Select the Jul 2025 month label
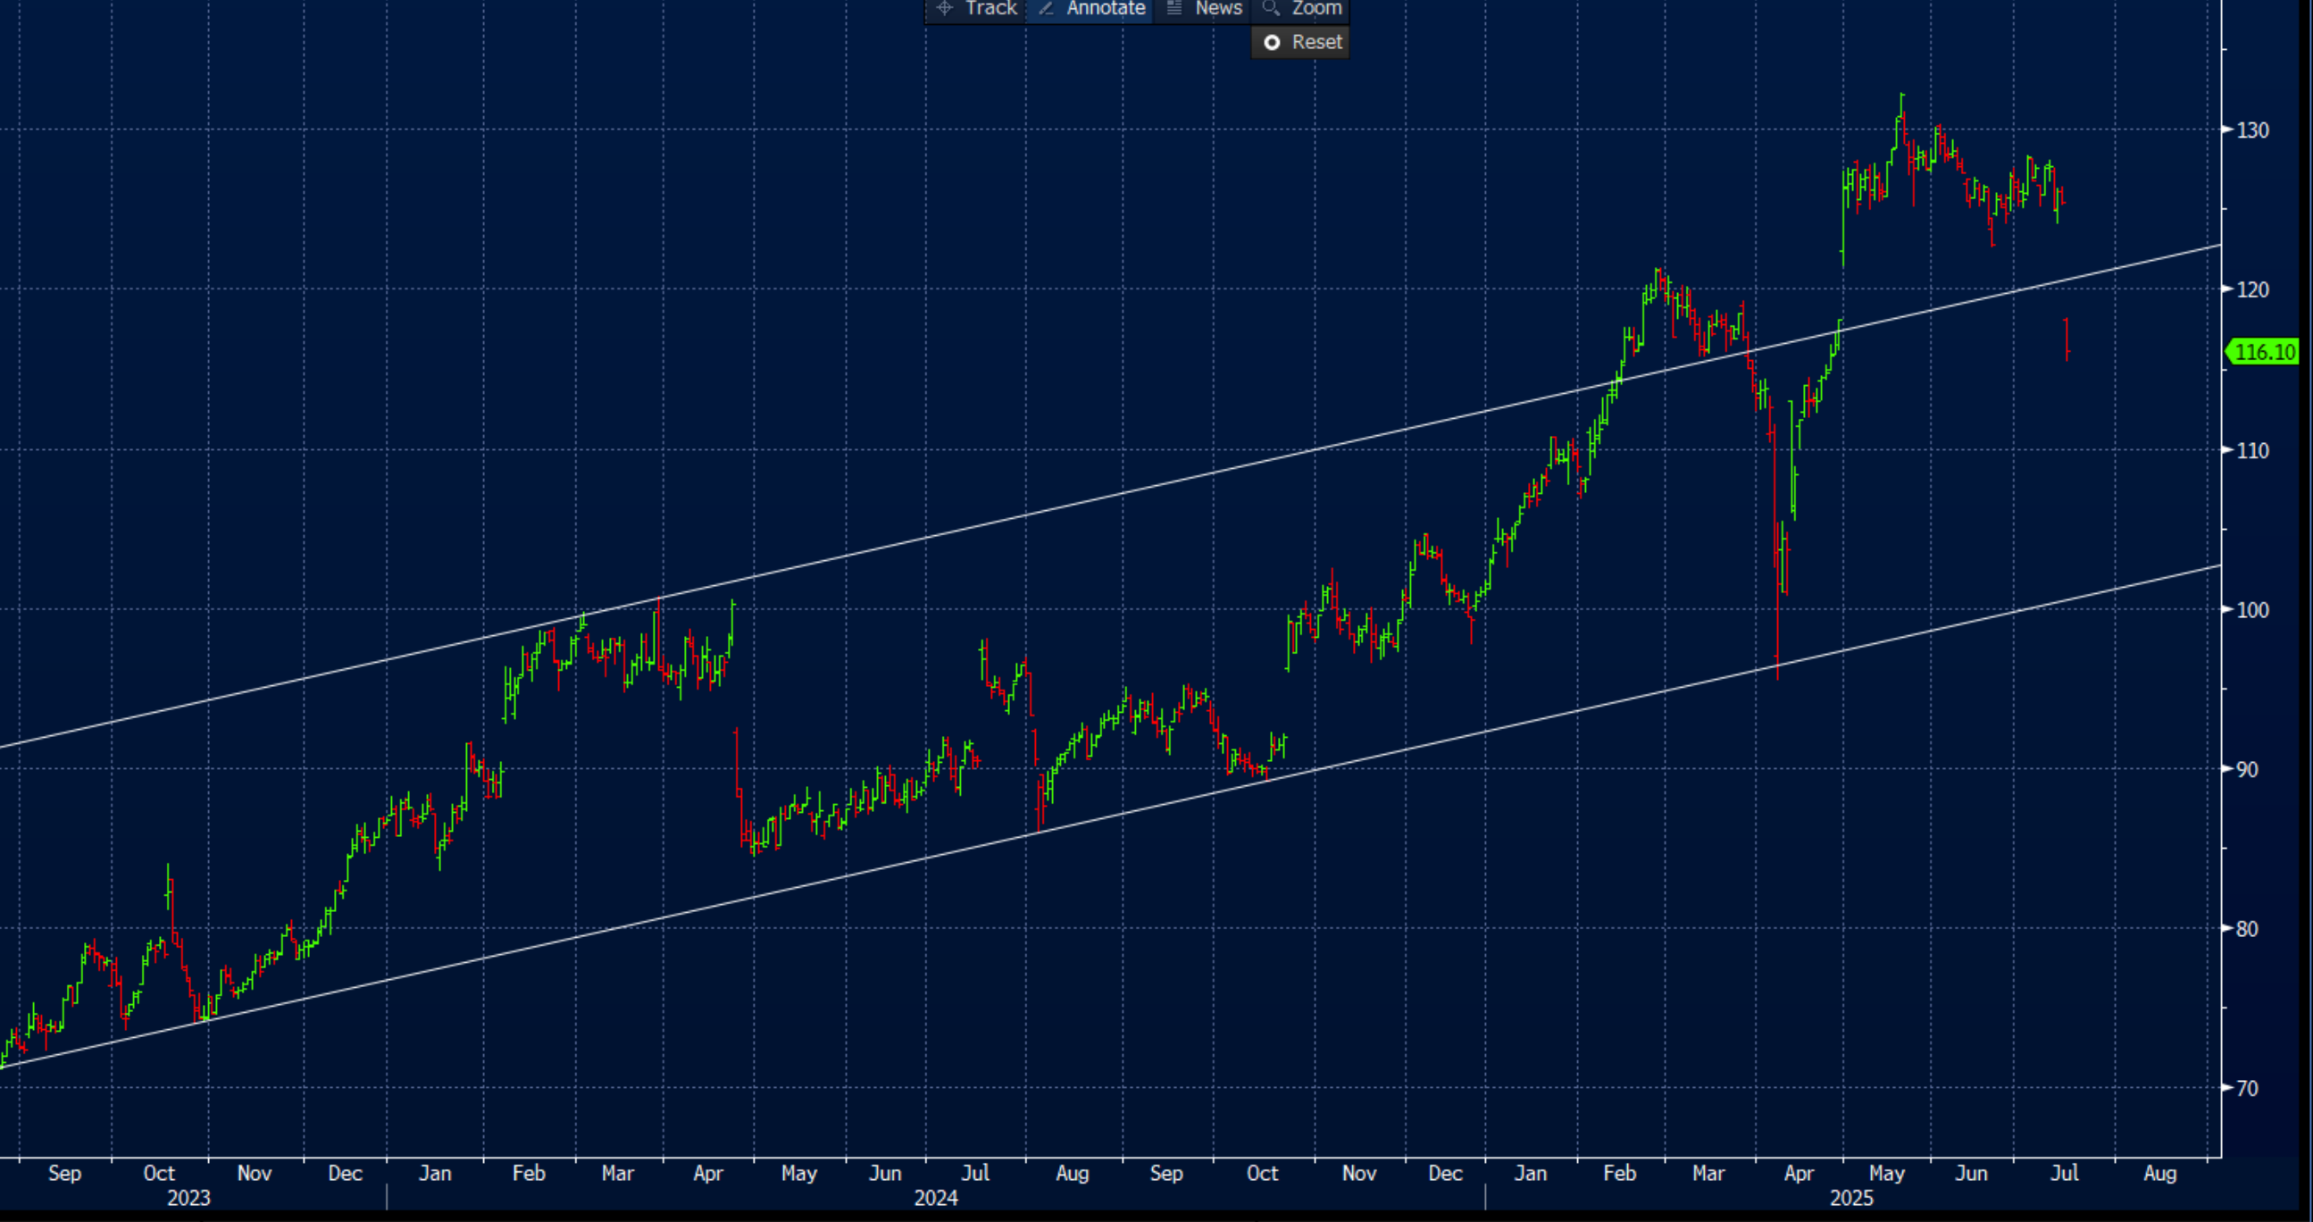 pos(2065,1173)
